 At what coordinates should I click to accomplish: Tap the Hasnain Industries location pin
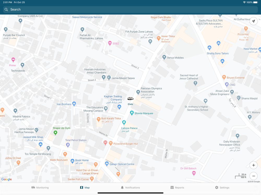click(104, 77)
